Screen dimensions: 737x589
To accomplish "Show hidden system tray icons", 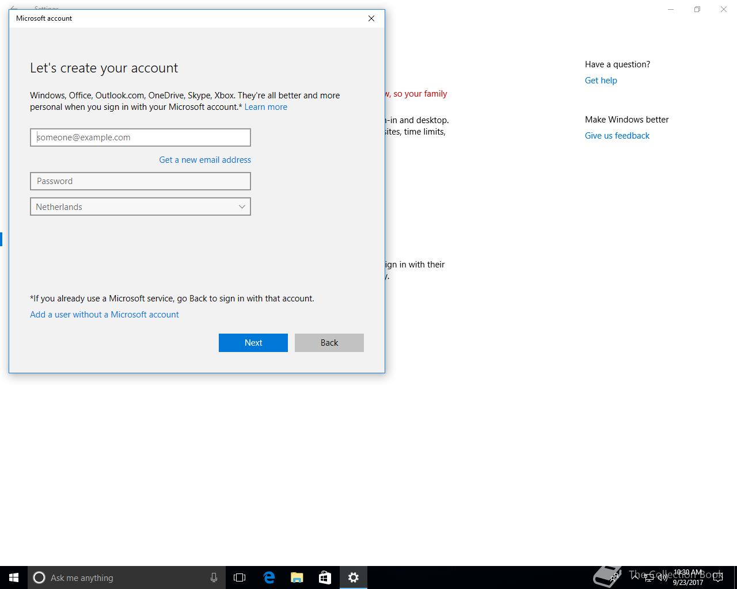I will click(635, 577).
